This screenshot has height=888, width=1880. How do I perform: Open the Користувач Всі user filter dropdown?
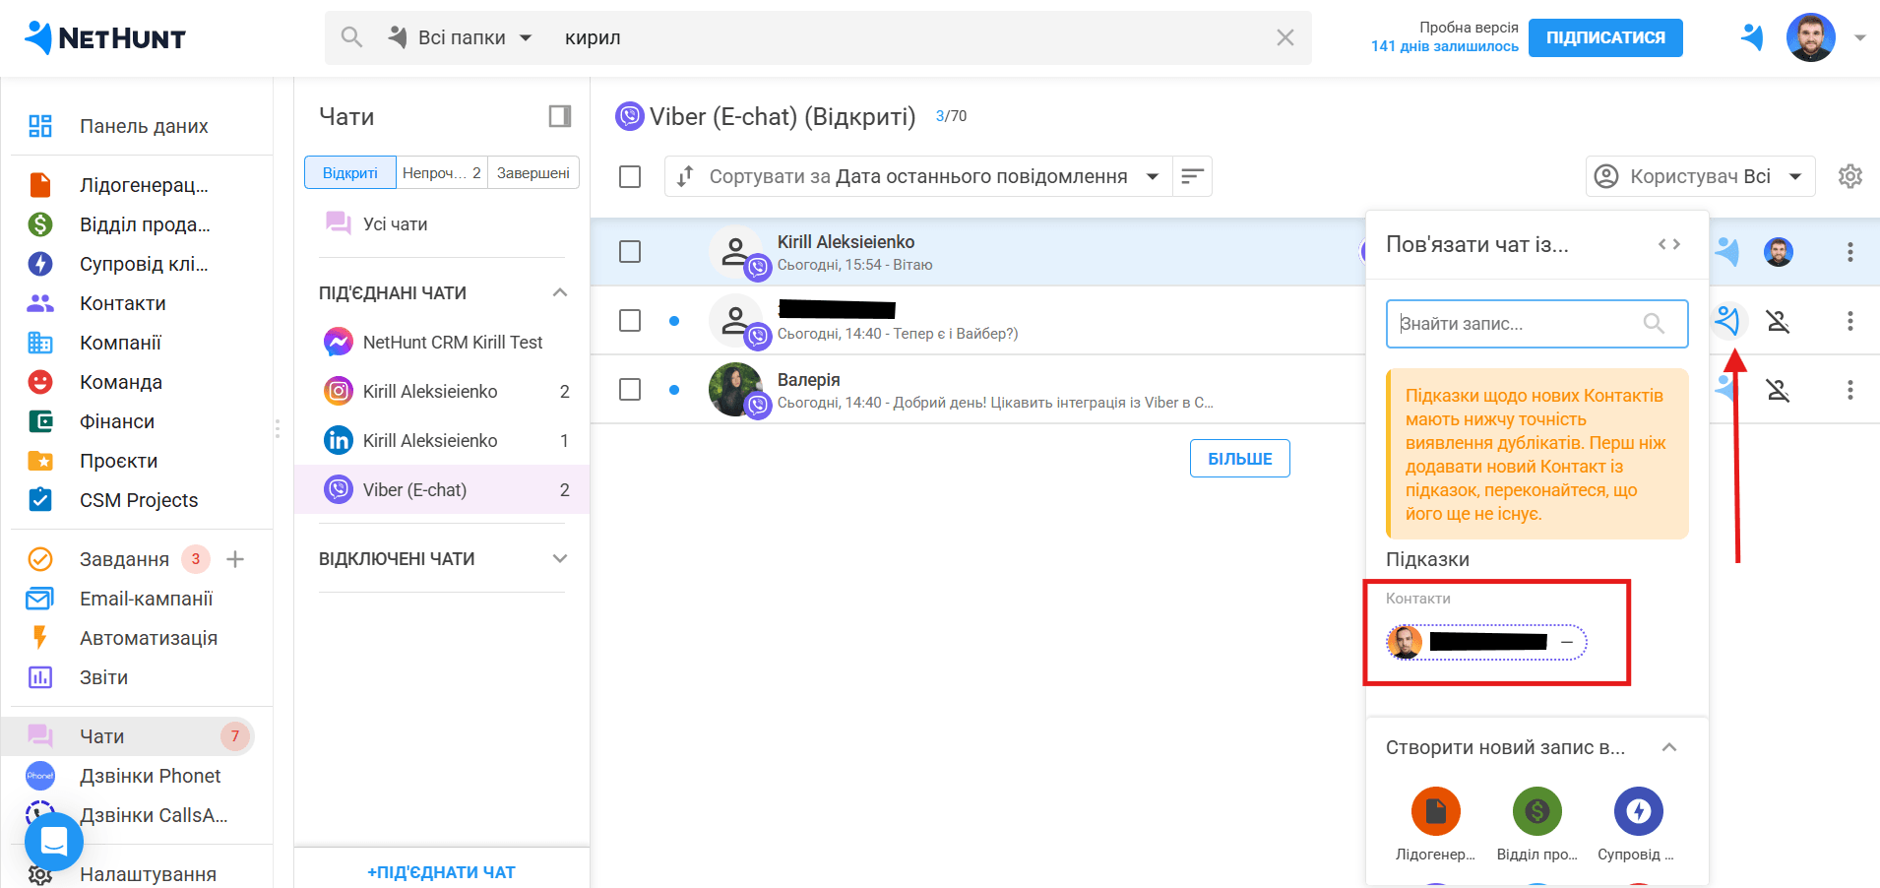click(x=1701, y=176)
